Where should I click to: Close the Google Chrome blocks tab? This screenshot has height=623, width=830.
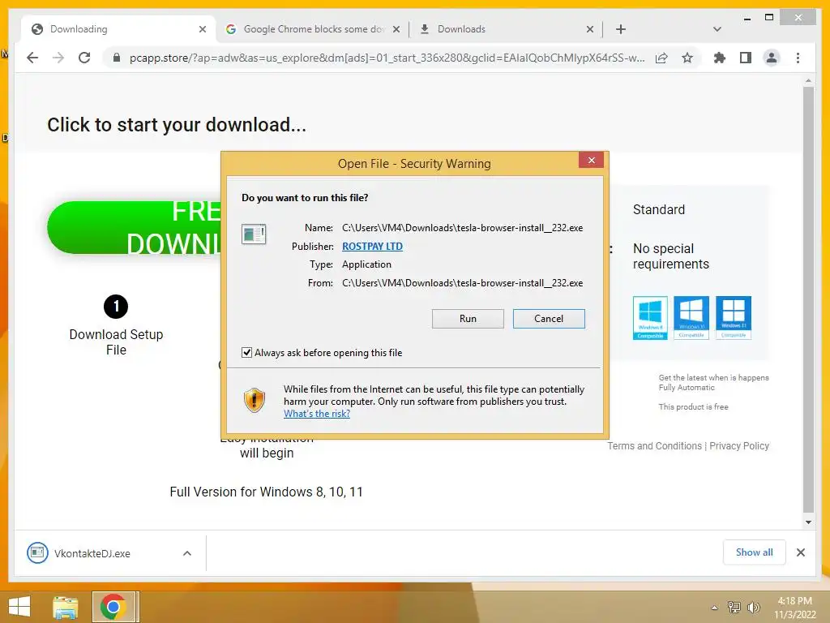pyautogui.click(x=396, y=29)
